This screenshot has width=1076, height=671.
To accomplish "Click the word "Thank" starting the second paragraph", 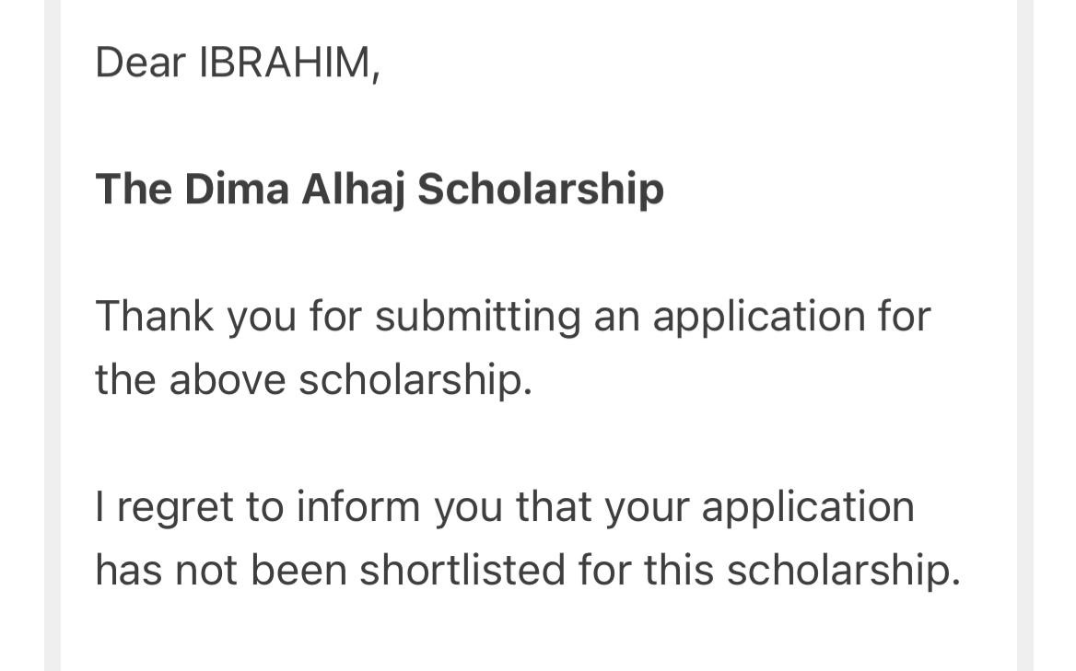I will click(x=155, y=316).
